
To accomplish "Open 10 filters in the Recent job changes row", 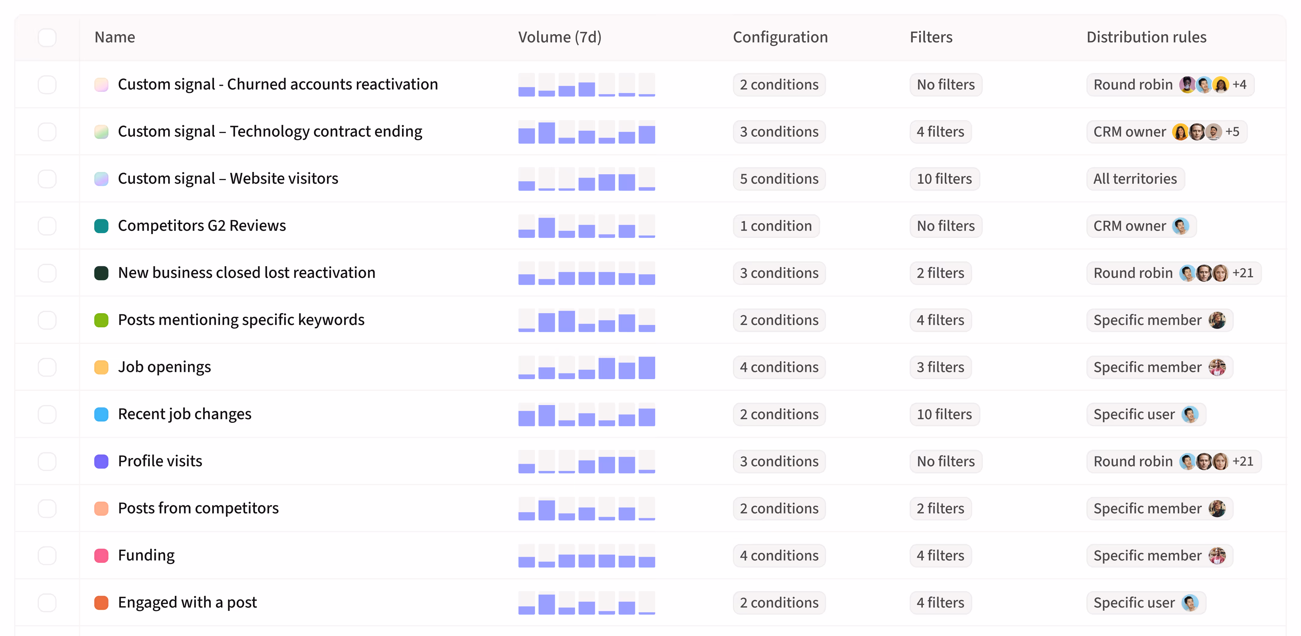I will pyautogui.click(x=944, y=414).
